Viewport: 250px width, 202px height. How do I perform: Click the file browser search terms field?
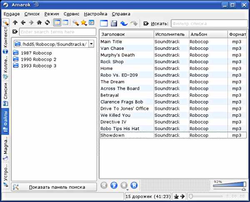point(58,32)
